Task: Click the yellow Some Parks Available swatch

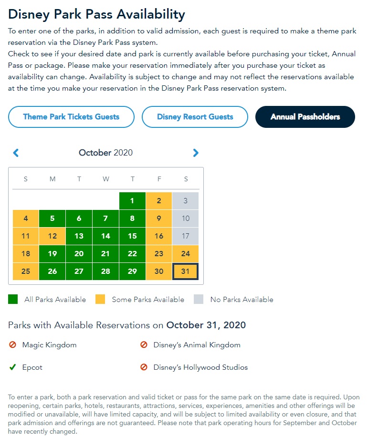Action: [x=100, y=300]
